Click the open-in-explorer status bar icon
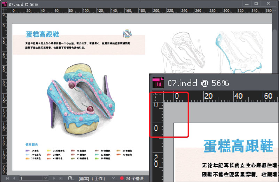 tap(70, 178)
